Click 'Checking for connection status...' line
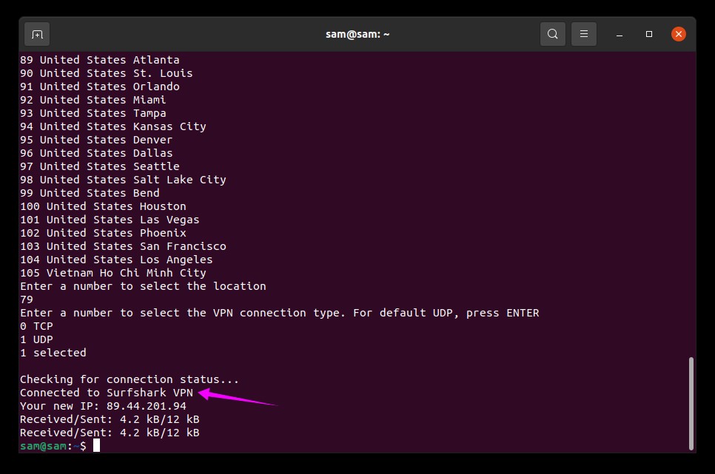This screenshot has height=474, width=715. [x=130, y=379]
